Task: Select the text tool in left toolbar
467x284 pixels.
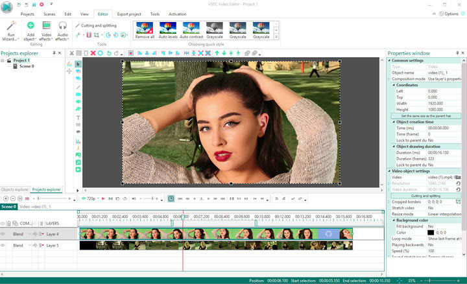Action: tap(78, 118)
